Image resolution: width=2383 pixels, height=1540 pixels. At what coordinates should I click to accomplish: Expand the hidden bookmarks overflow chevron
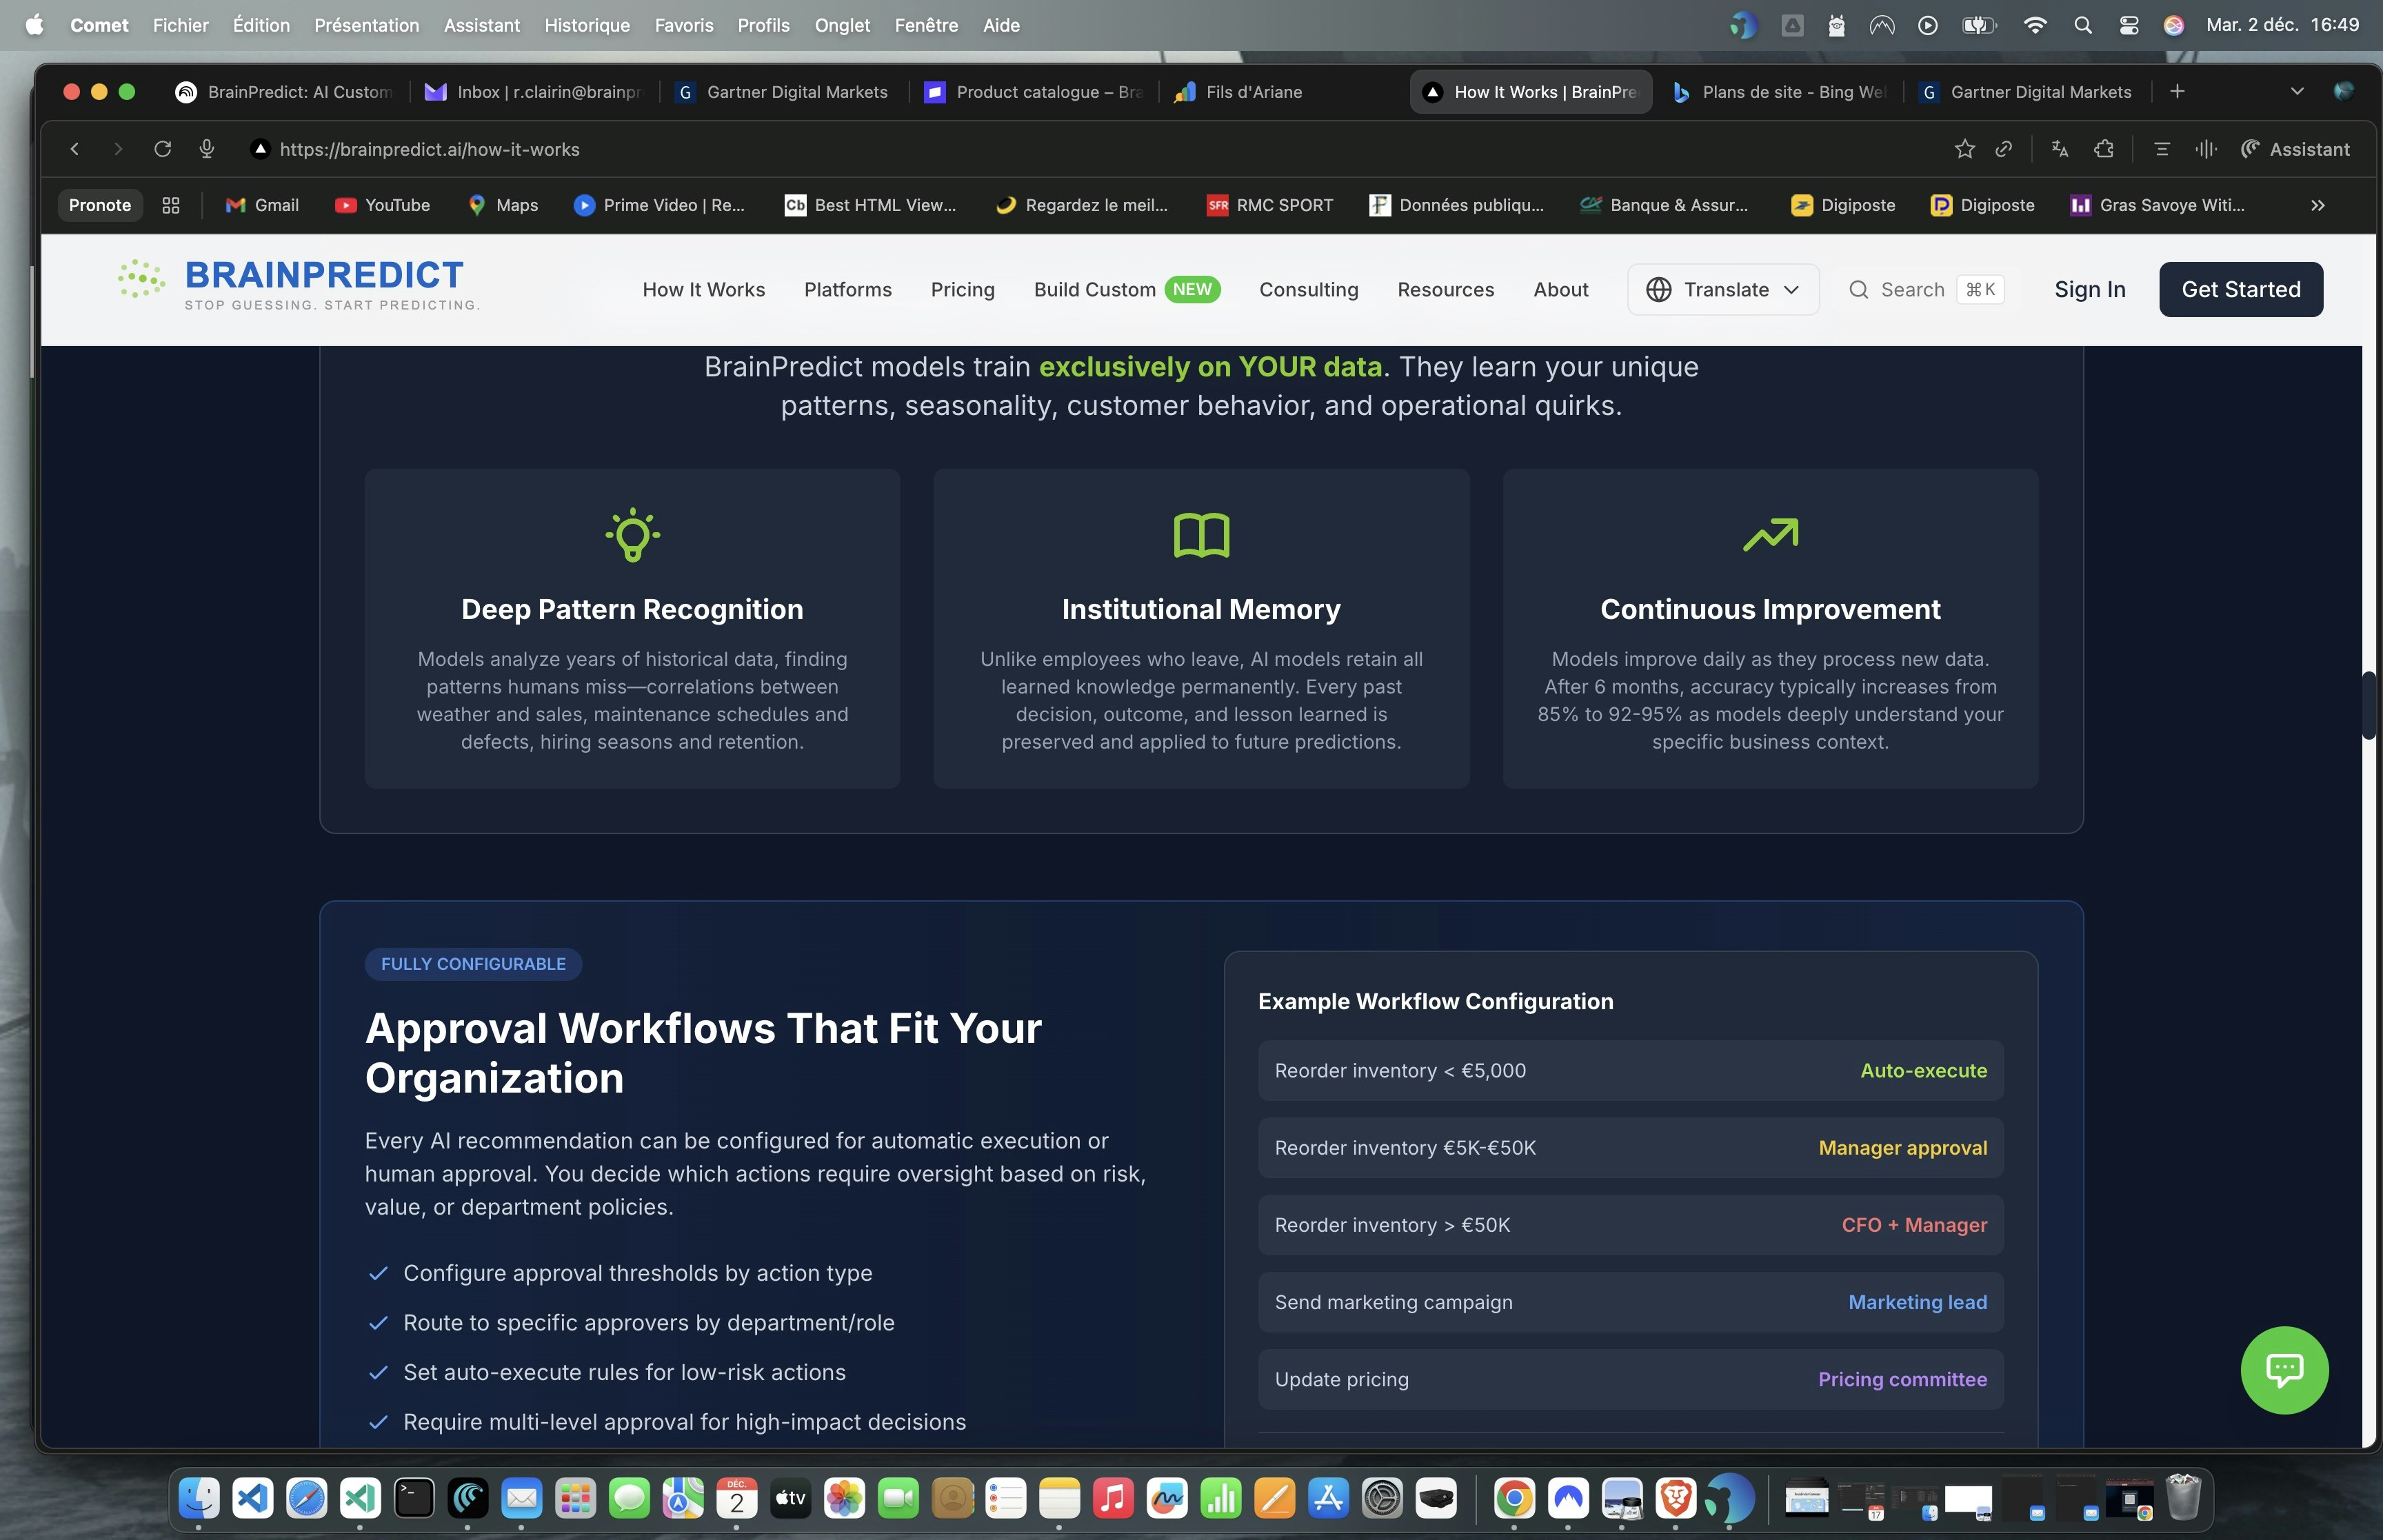point(2317,205)
